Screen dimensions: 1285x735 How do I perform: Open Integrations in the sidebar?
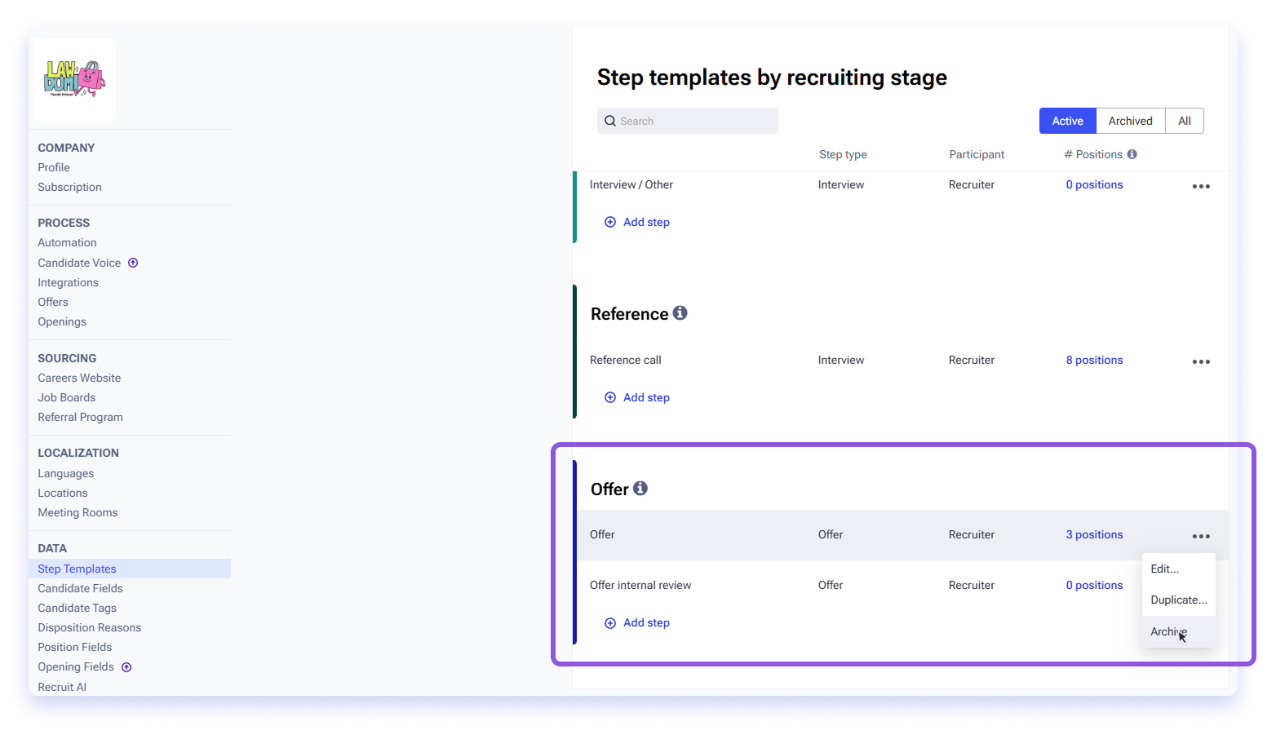coord(68,282)
